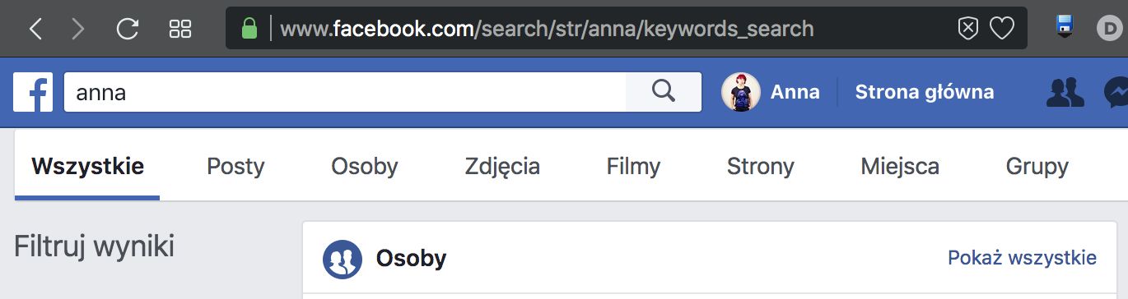Open the speed dial grid icon
Viewport: 1128px width, 299px height.
point(179,30)
